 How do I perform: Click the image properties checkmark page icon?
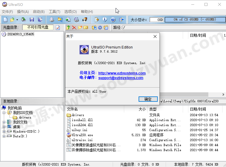tap(58, 28)
